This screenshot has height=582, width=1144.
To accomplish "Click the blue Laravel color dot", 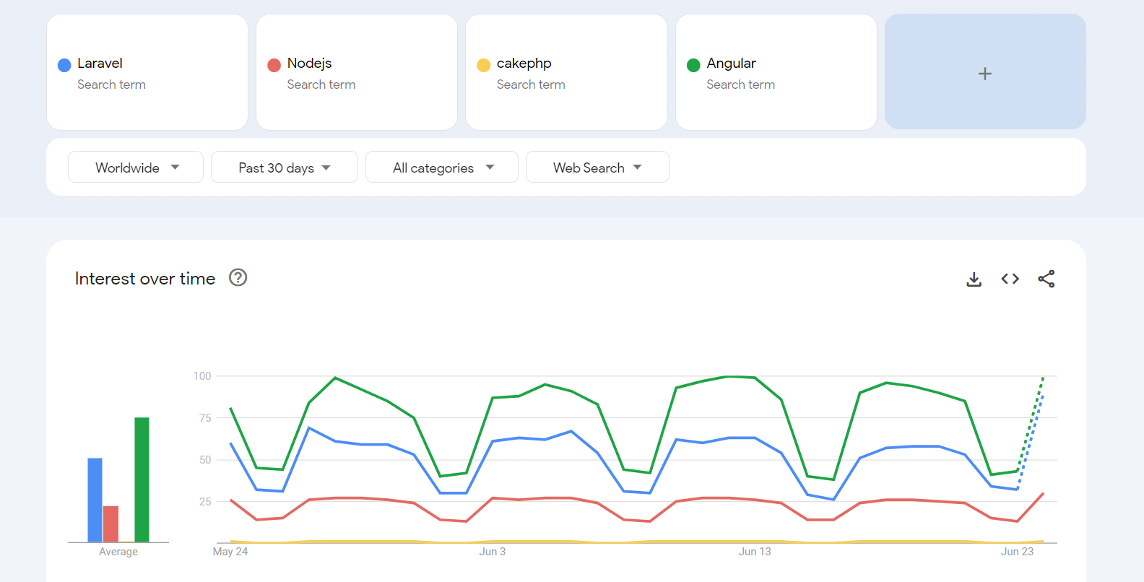I will (x=64, y=65).
